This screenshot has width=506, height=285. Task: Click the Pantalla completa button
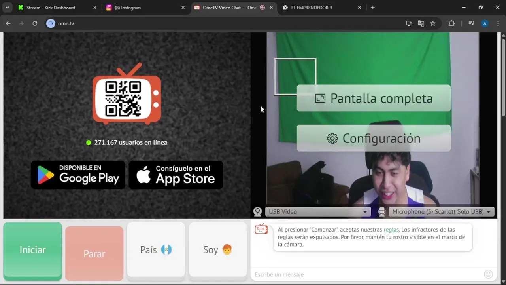pos(374,98)
